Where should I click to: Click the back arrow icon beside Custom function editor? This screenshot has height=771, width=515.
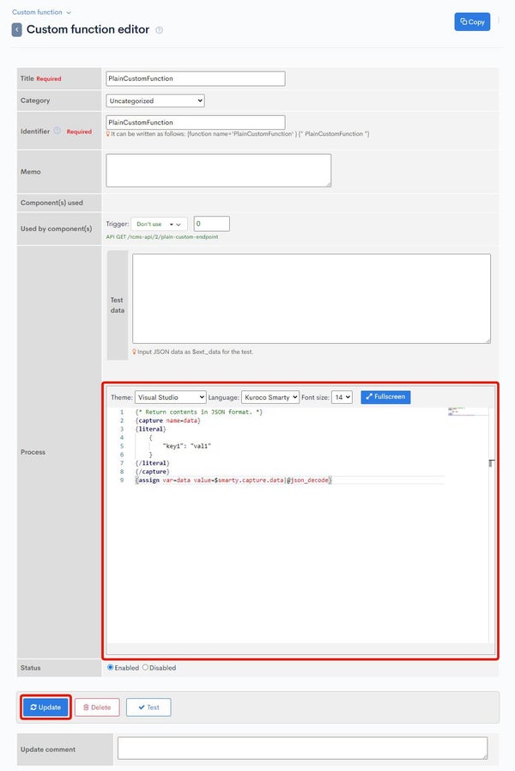[x=16, y=29]
